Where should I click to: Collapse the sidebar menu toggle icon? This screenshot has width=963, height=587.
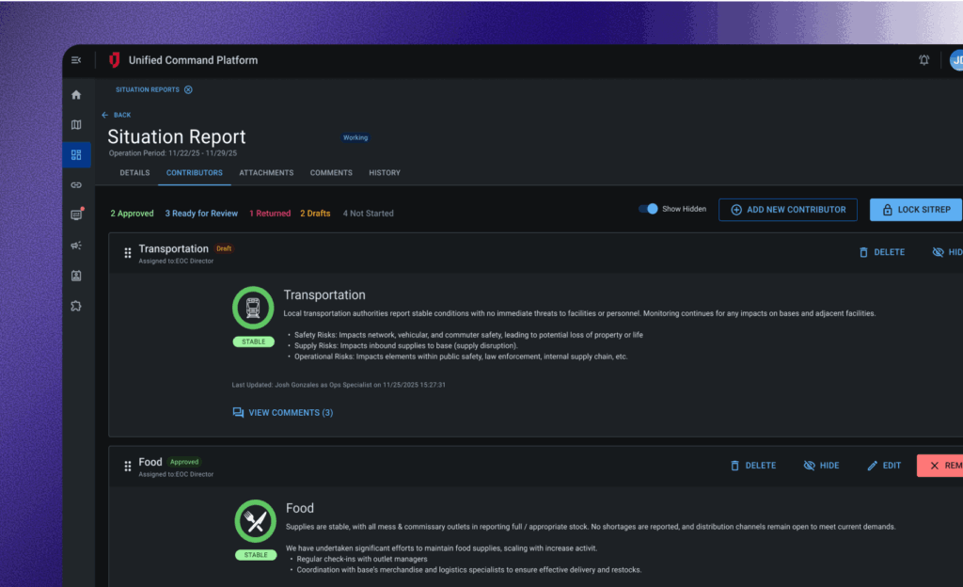[x=76, y=60]
